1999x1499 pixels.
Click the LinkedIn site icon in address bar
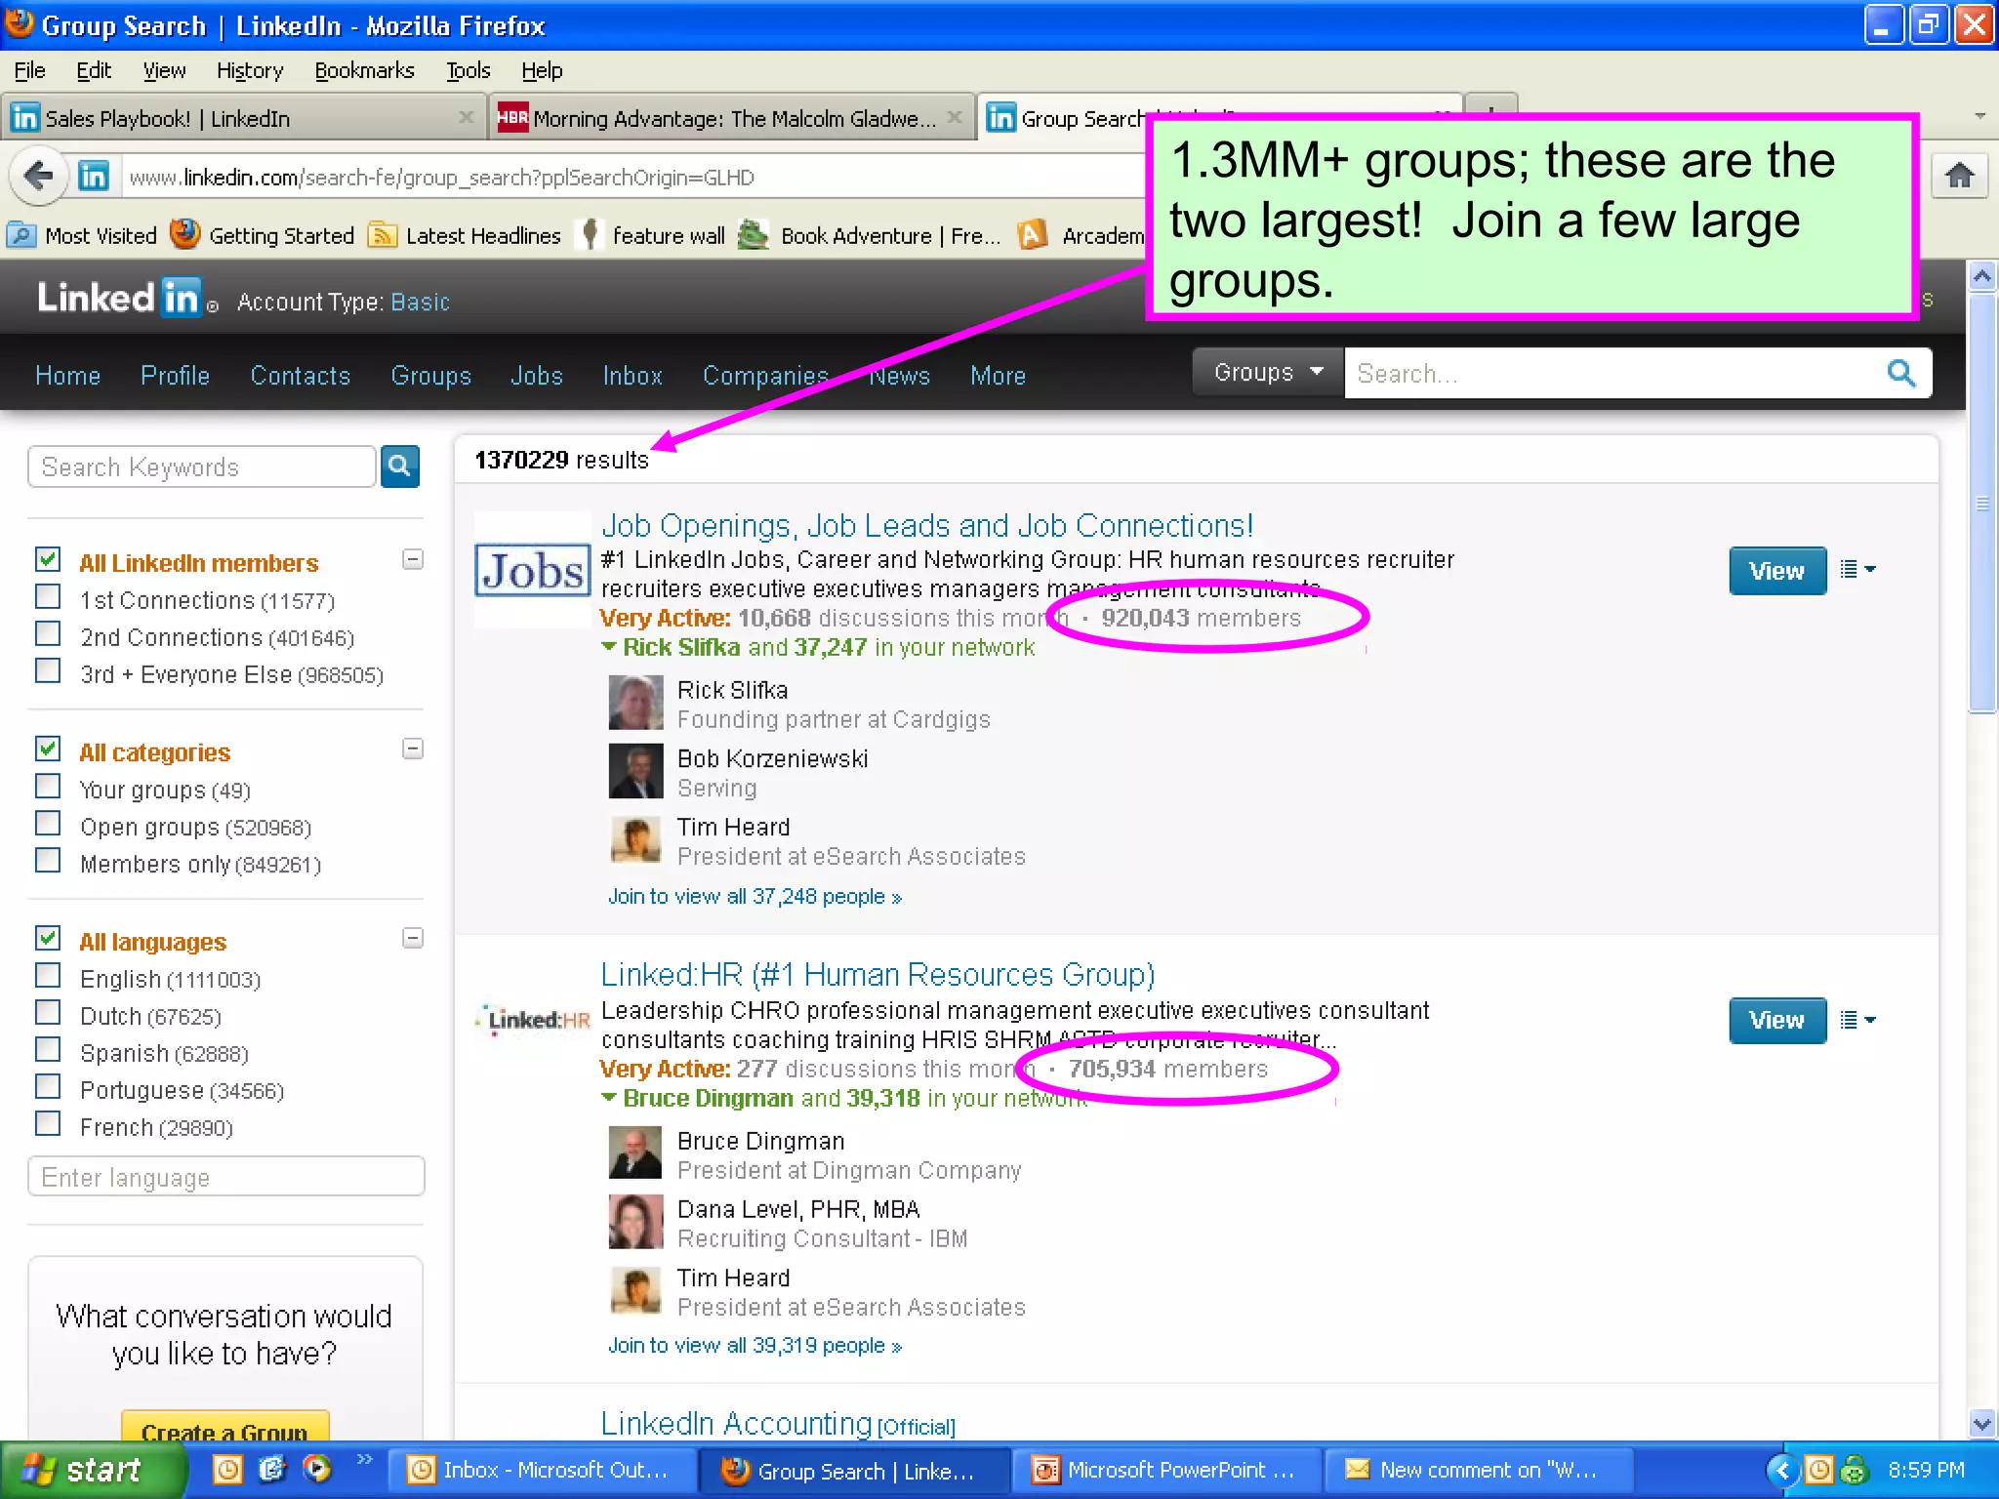point(94,177)
